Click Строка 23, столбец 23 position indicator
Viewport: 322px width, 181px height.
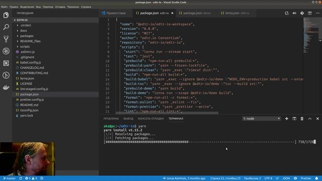click(x=225, y=178)
